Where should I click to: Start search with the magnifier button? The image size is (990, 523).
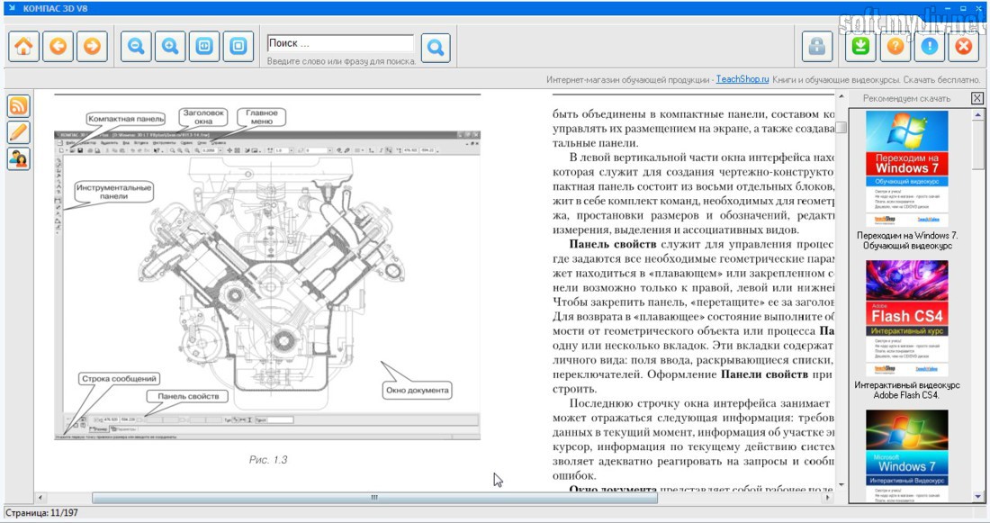[436, 48]
